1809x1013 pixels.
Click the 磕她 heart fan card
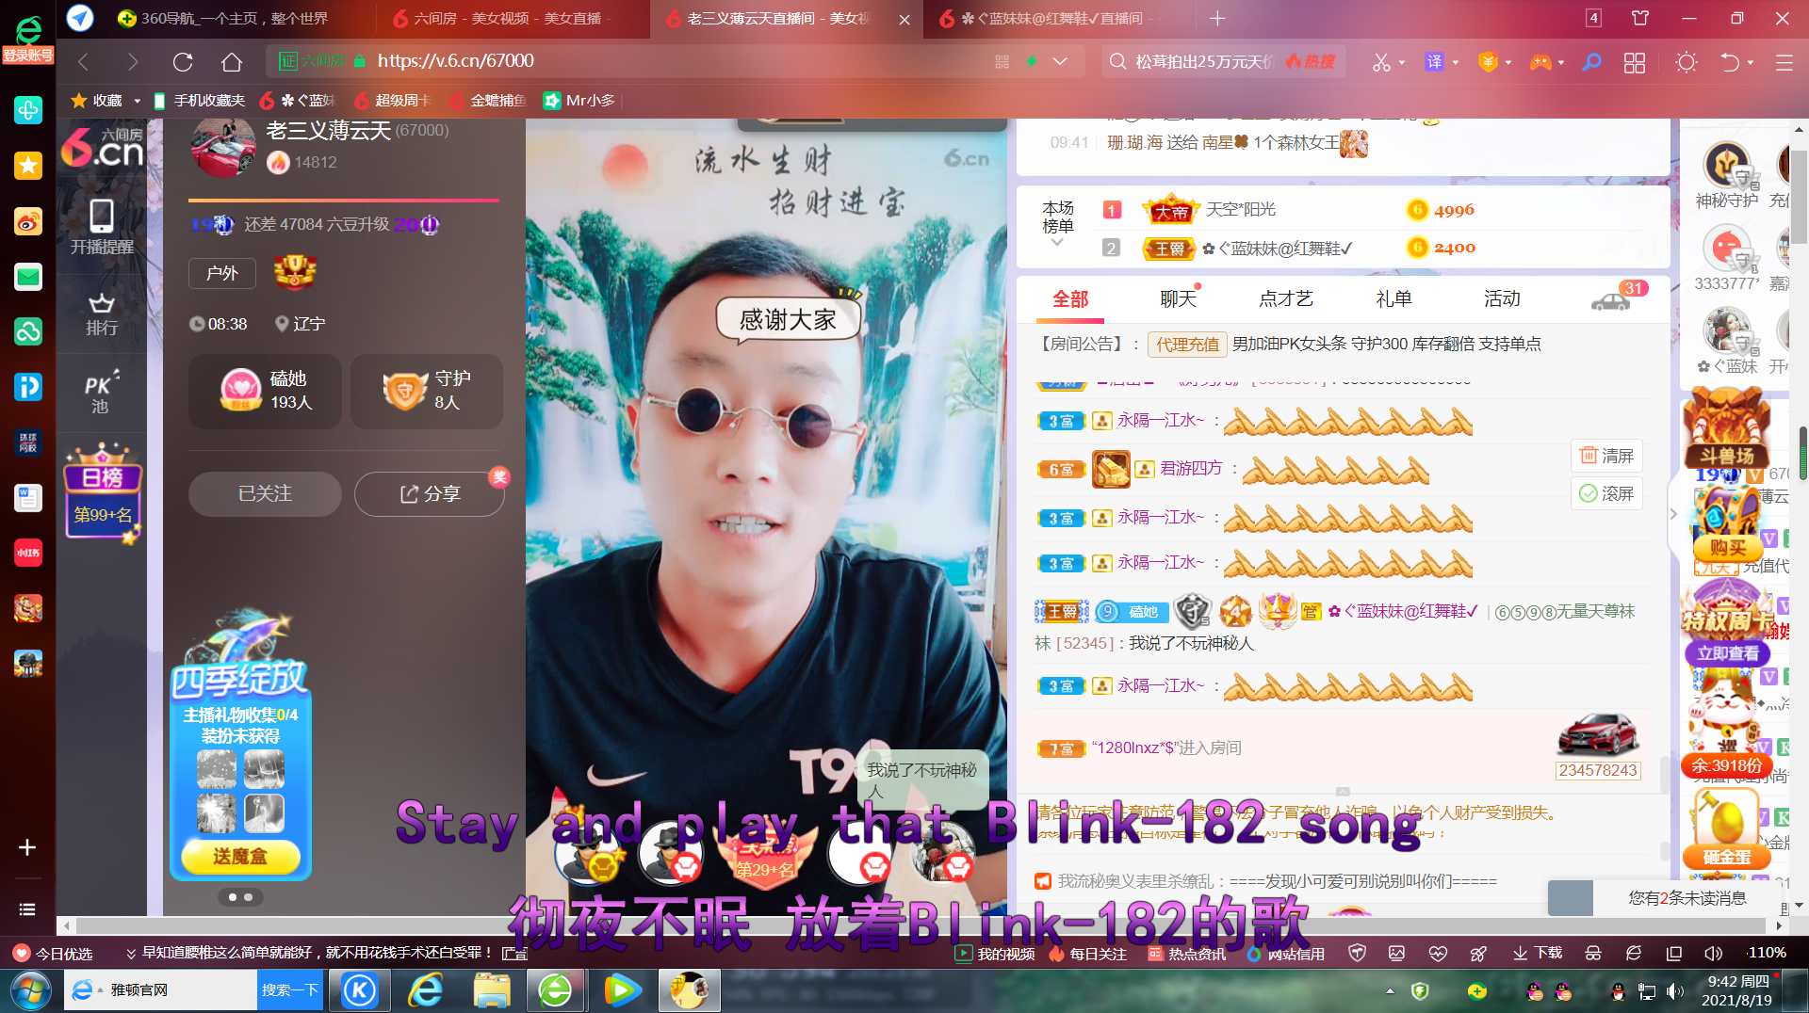coord(265,391)
